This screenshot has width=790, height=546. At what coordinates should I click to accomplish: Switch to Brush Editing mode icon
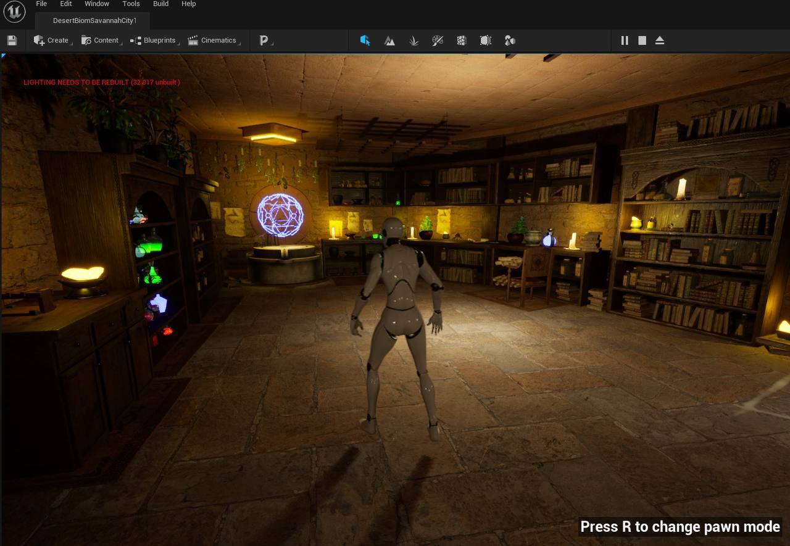(486, 40)
